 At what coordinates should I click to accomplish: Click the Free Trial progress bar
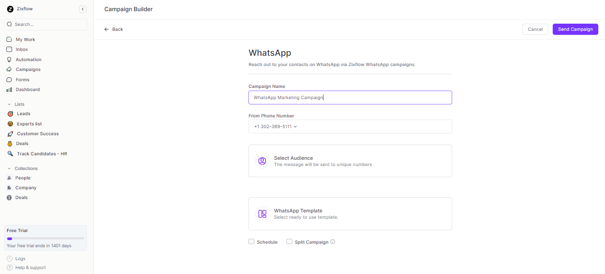(45, 238)
